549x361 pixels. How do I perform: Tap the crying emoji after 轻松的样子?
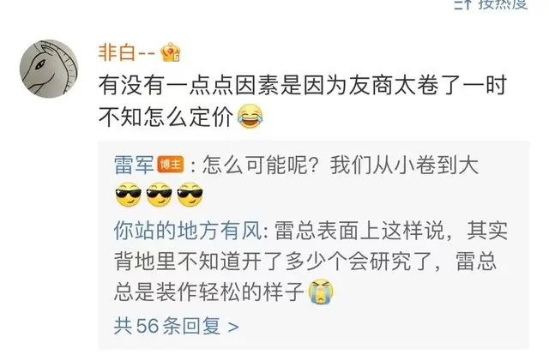[321, 292]
